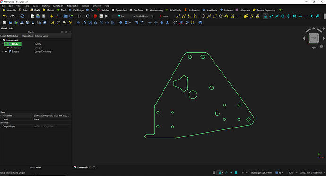326x176 pixels.
Task: Click the What's This help cursor icon
Action: pyautogui.click(x=87, y=16)
